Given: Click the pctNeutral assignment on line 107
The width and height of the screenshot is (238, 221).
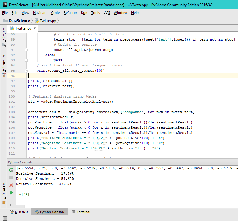Looking at the screenshot, I should tap(110, 133).
